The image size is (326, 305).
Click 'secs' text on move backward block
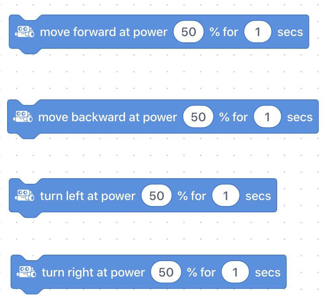(x=300, y=117)
